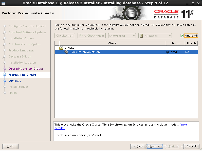Click the window menu icon in title bar
The image size is (202, 151).
coord(3,3)
